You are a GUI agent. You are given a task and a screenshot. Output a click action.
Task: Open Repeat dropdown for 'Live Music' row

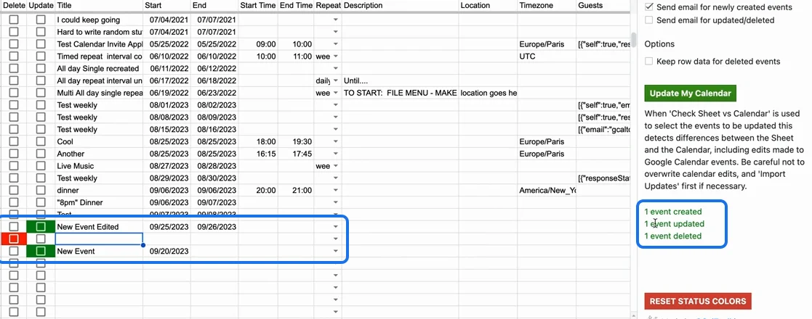[x=336, y=166]
